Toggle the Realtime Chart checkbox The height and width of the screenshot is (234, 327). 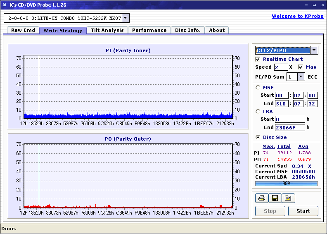[x=258, y=59]
